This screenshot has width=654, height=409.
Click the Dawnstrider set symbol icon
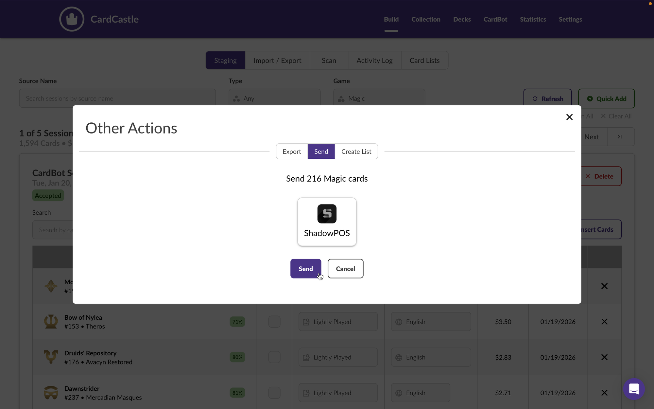[x=51, y=393]
